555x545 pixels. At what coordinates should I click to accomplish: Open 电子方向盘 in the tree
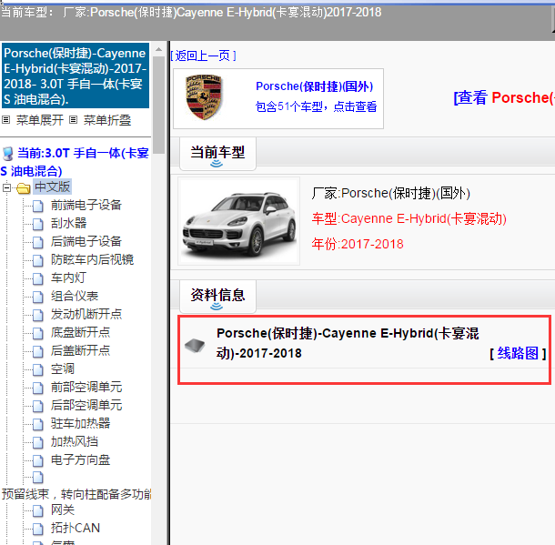point(80,460)
